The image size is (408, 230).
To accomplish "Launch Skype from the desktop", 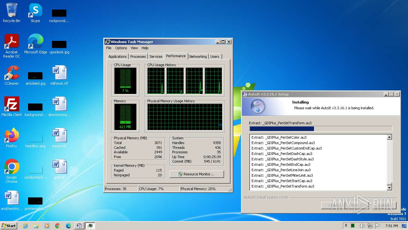I will pos(35,13).
